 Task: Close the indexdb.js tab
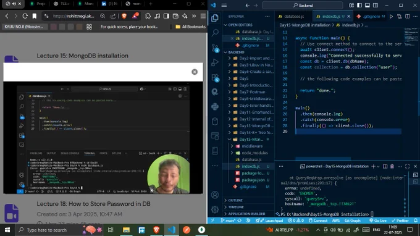[x=349, y=16]
